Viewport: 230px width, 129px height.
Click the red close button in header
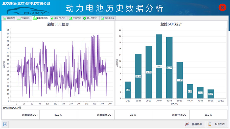pyautogui.click(x=222, y=8)
